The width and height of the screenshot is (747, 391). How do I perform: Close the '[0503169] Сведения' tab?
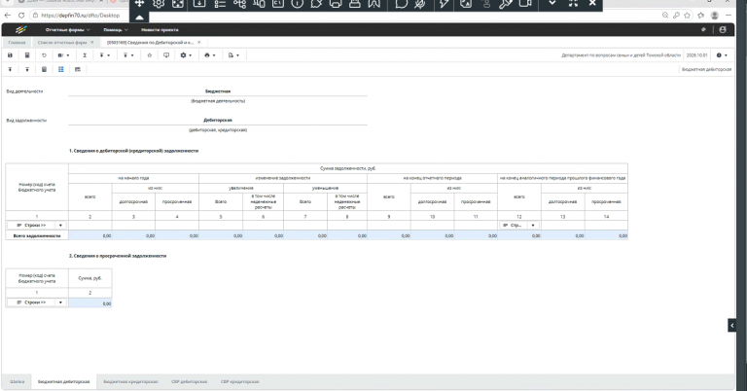pos(199,43)
